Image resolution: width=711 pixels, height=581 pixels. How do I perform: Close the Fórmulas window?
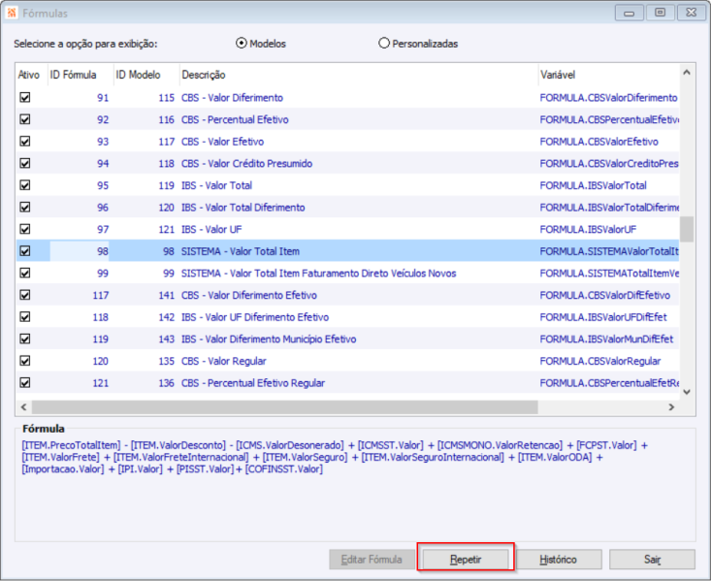691,13
